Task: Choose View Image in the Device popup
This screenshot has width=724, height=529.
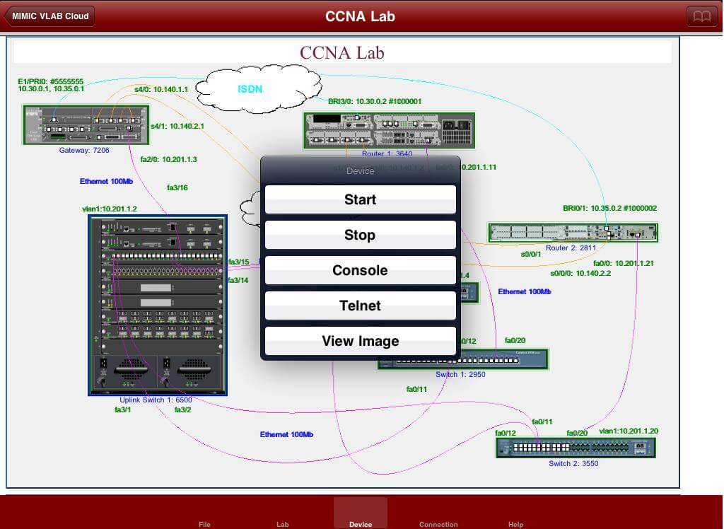Action: coord(360,341)
